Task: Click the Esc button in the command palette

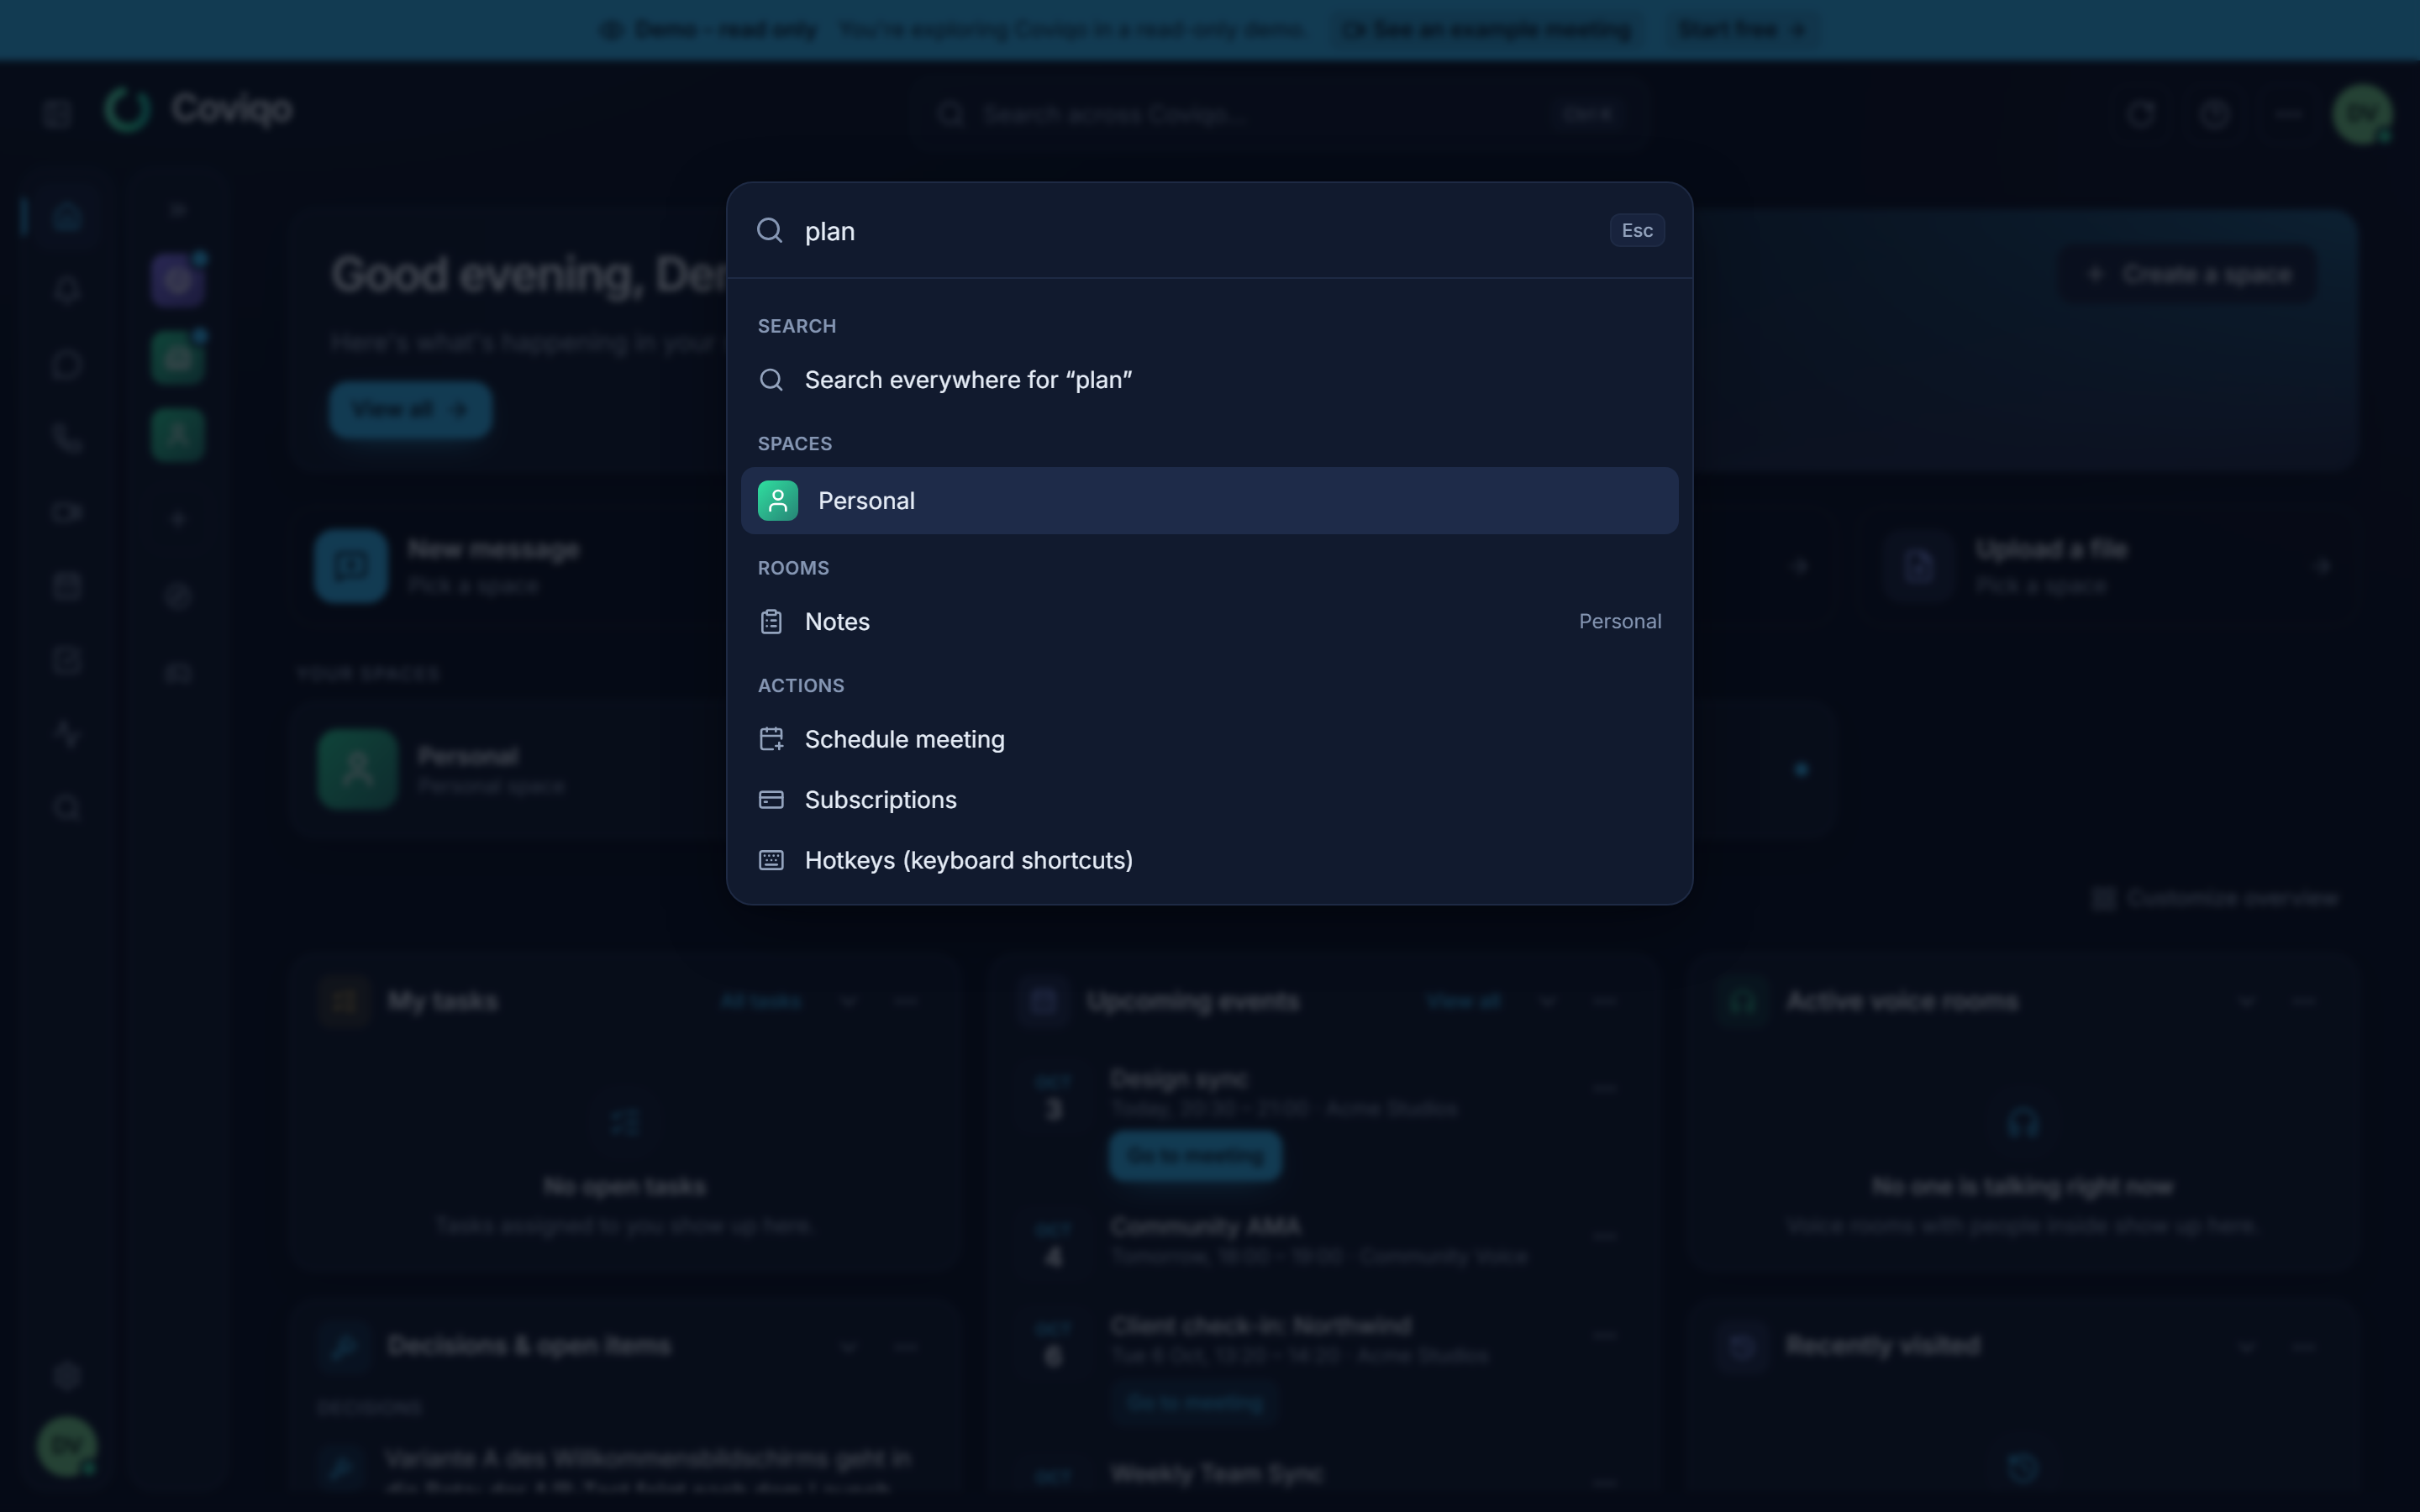Action: point(1636,230)
